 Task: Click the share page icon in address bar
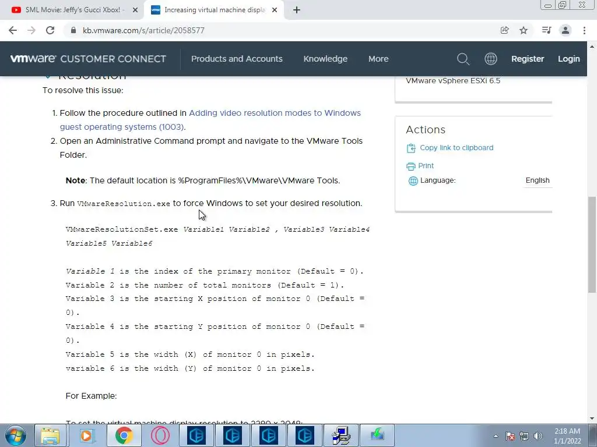coord(504,30)
